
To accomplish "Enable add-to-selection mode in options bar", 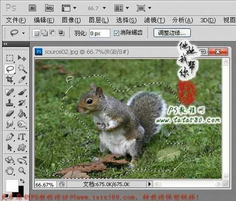I will pos(43,33).
